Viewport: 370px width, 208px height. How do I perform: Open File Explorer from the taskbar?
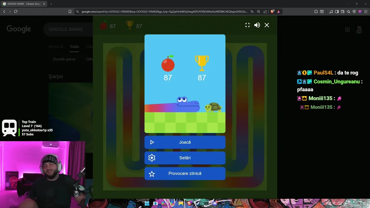pyautogui.click(x=181, y=203)
